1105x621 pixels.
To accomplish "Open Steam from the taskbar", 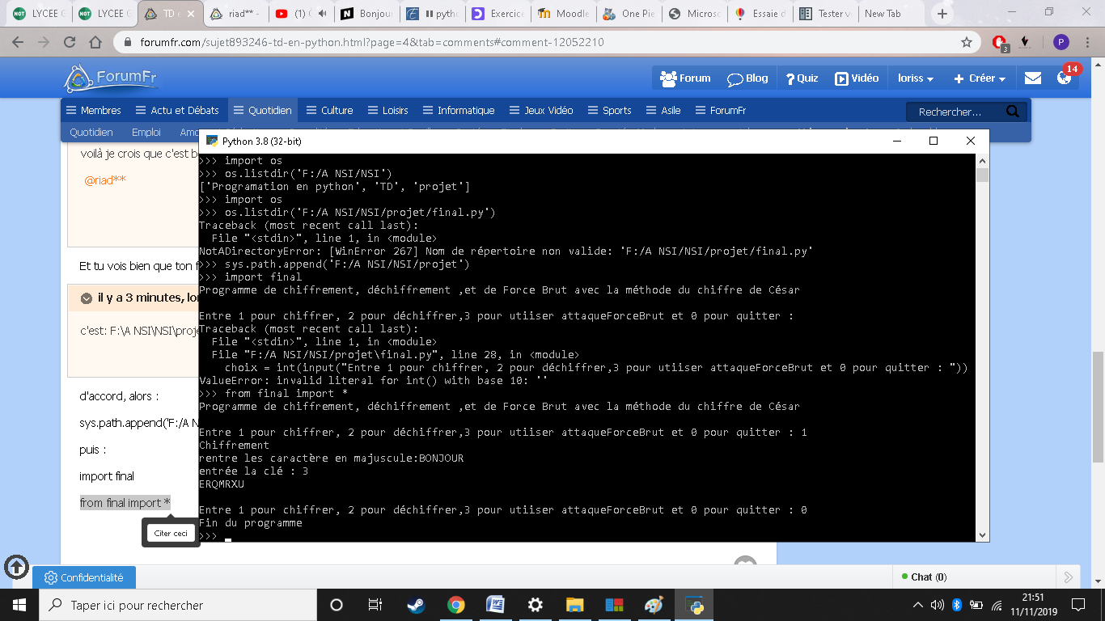I will (x=415, y=605).
